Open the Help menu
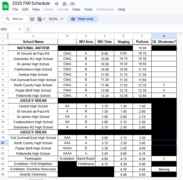183x180 pixels. (122, 9)
